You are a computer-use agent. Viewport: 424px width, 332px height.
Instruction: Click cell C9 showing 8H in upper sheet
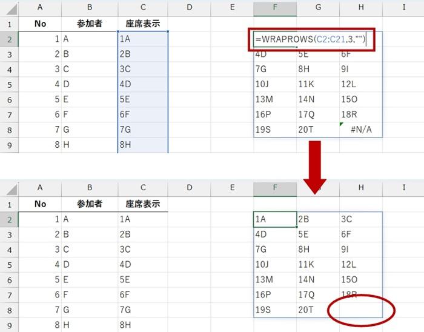[143, 145]
